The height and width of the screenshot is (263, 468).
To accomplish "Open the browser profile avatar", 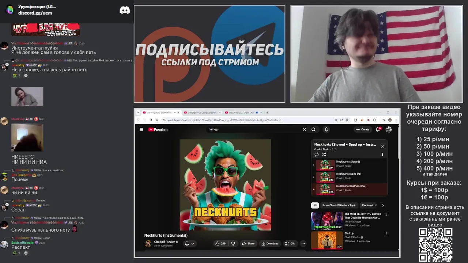I will pyautogui.click(x=390, y=120).
